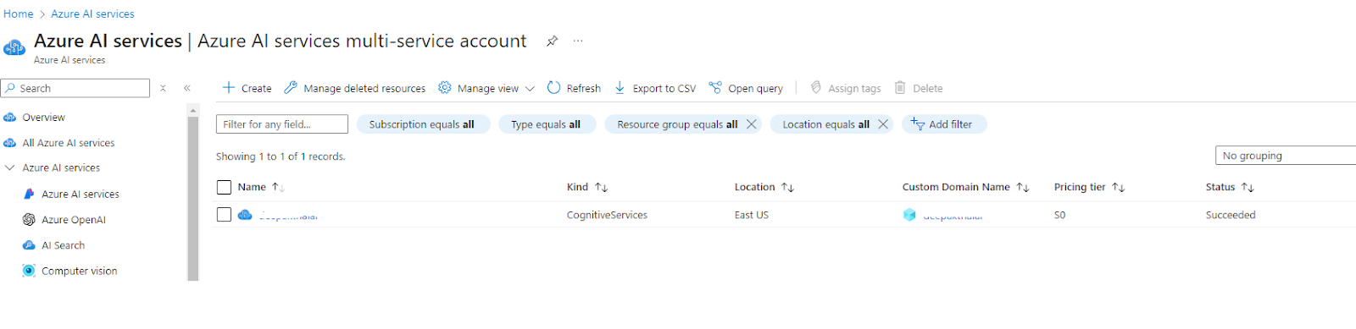Sort by Custom Domain Name arrows icon
Viewport: 1356px width, 329px height.
point(1023,187)
